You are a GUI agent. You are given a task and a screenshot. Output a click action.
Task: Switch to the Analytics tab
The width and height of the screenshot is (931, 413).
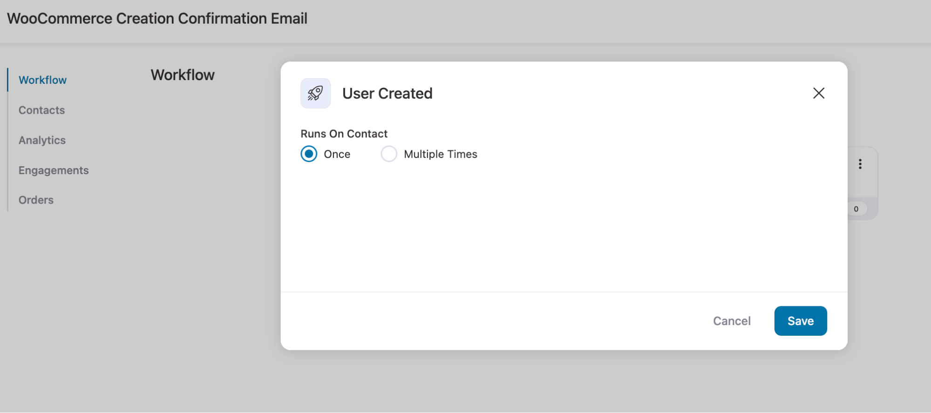click(x=42, y=140)
